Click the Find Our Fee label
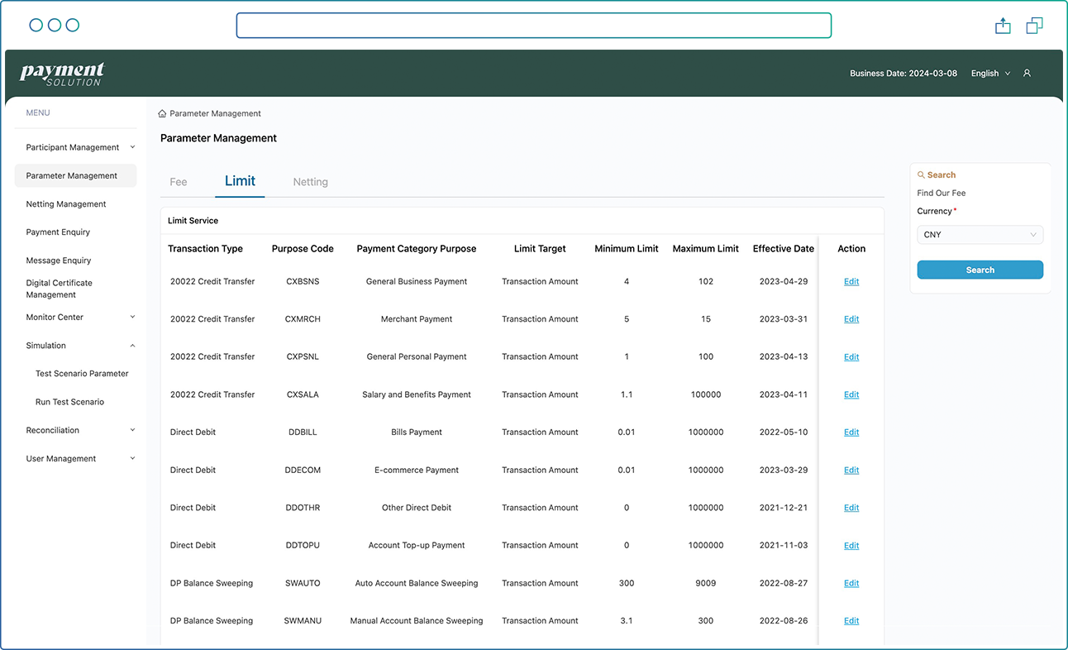 [x=942, y=194]
